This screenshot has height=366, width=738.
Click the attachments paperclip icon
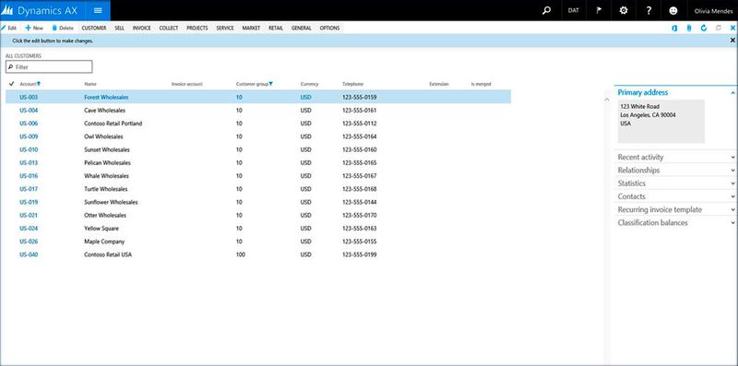[x=689, y=29]
